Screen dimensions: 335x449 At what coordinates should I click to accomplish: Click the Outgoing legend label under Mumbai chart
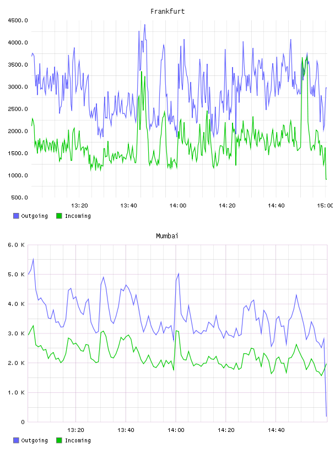pos(34,441)
